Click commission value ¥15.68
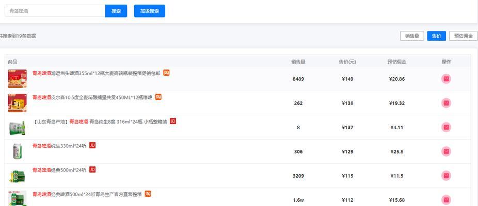 click(397, 200)
